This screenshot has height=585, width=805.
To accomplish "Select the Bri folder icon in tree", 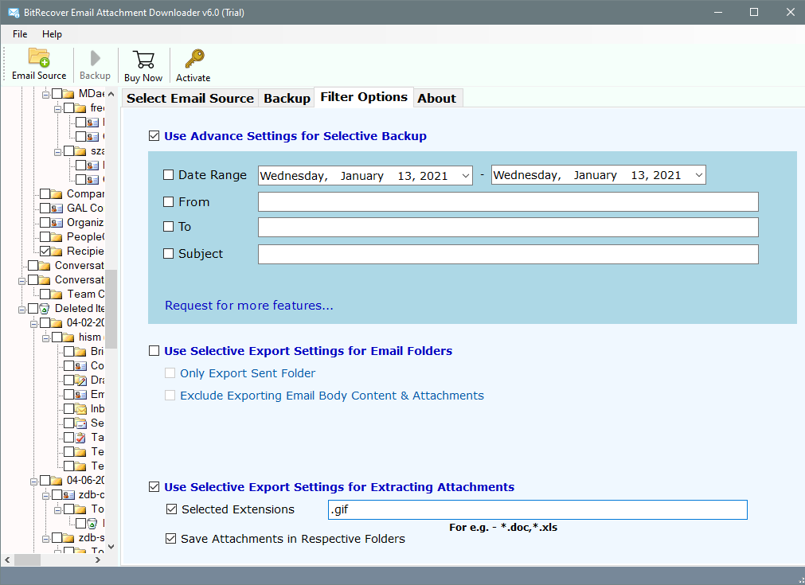I will [x=80, y=352].
